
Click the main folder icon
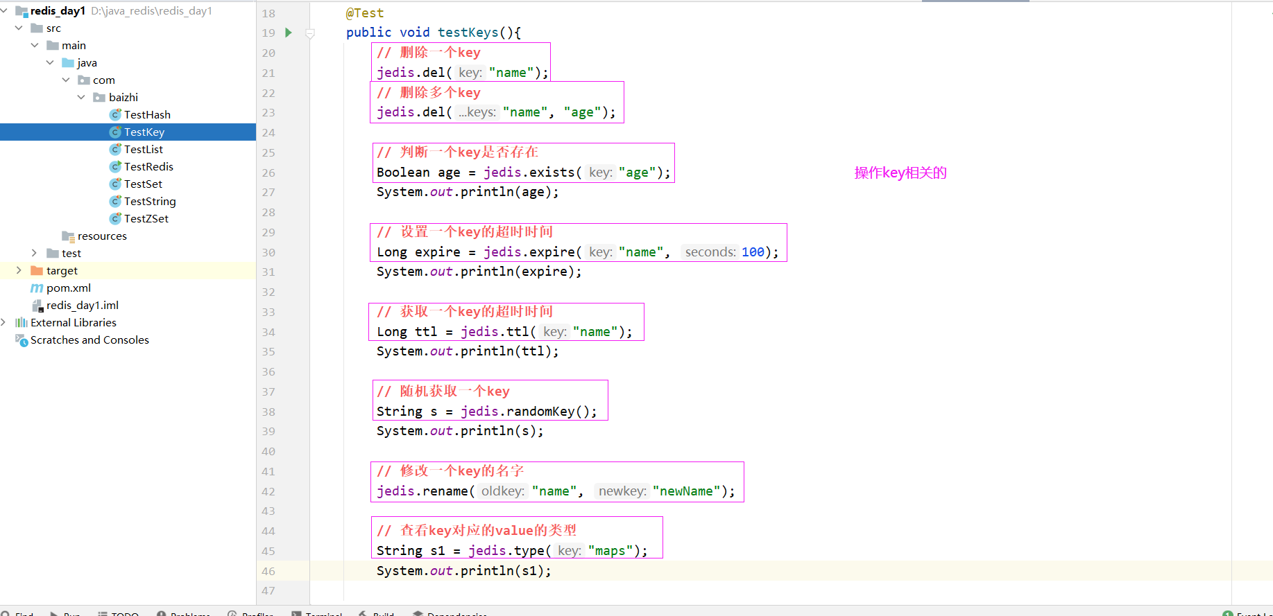click(53, 45)
